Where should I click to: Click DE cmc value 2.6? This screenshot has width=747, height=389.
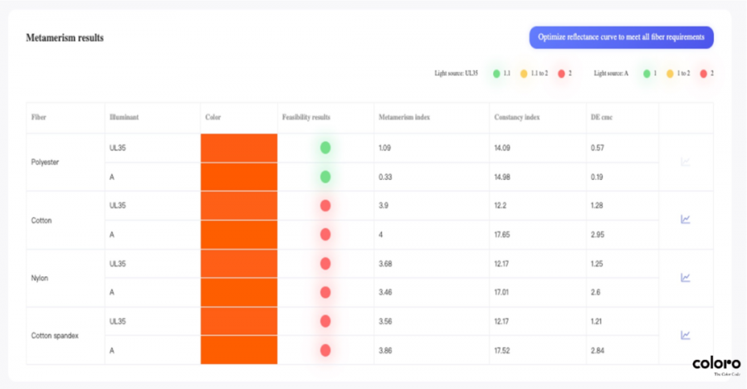595,292
